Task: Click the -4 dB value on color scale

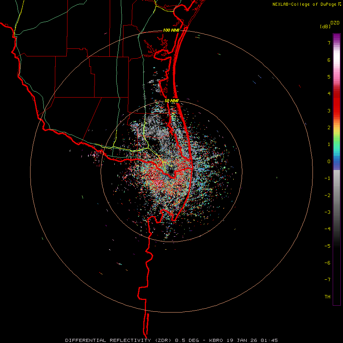Action: tap(327, 229)
